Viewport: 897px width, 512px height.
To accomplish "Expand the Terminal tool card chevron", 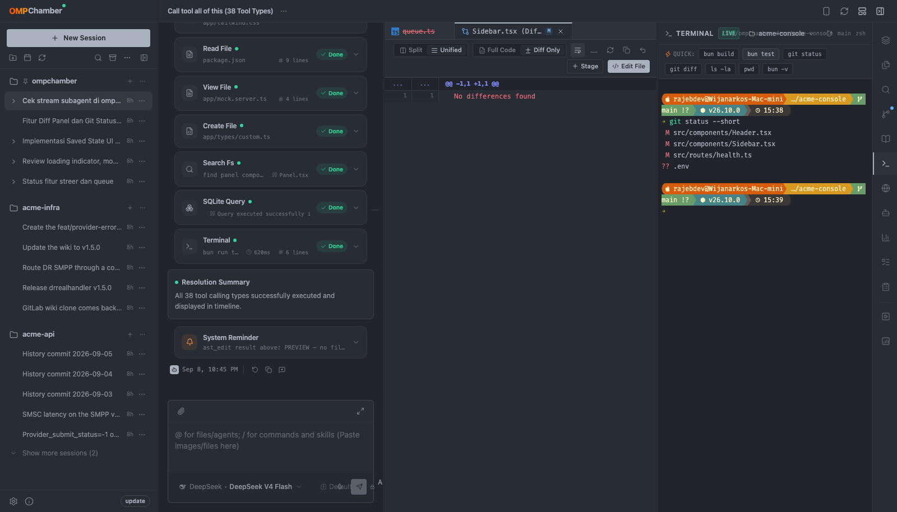I will 356,246.
